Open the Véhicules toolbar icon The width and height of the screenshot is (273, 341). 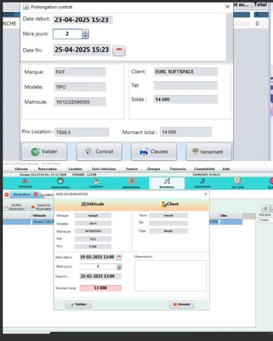click(25, 183)
